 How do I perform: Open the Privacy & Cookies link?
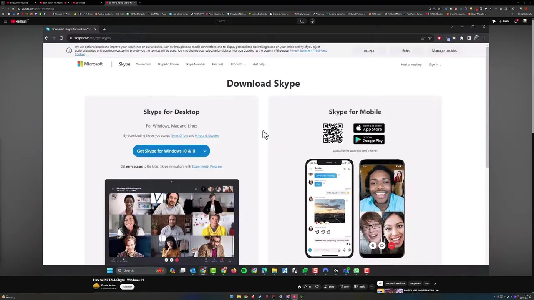tap(207, 135)
